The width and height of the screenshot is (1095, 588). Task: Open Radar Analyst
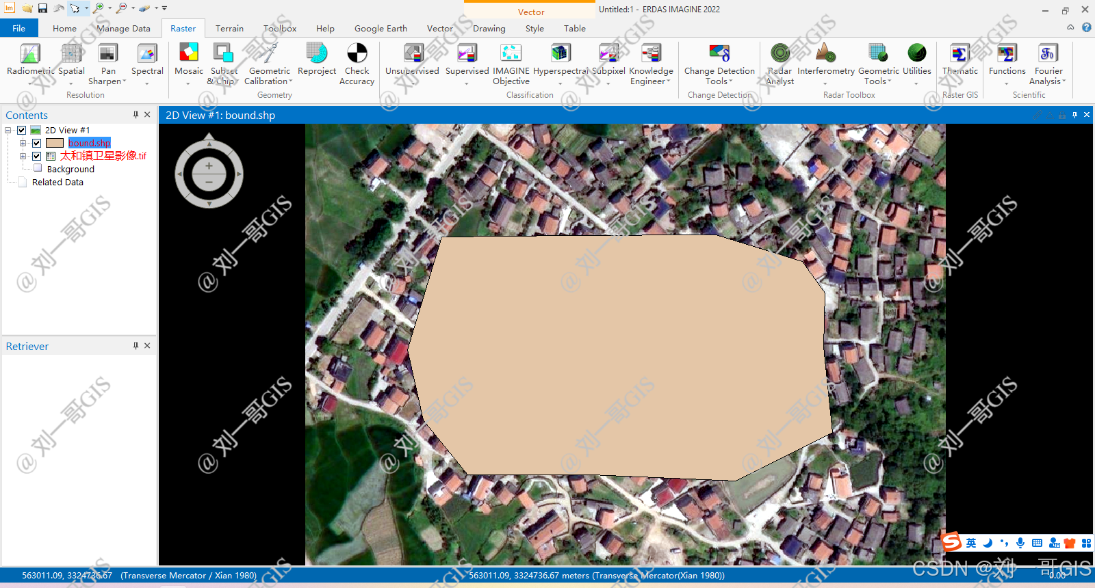(x=780, y=63)
